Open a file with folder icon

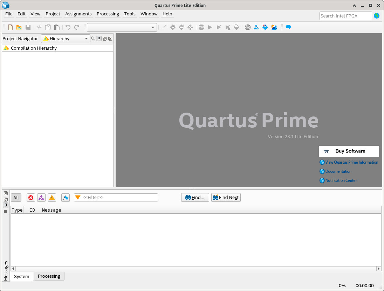pos(19,27)
